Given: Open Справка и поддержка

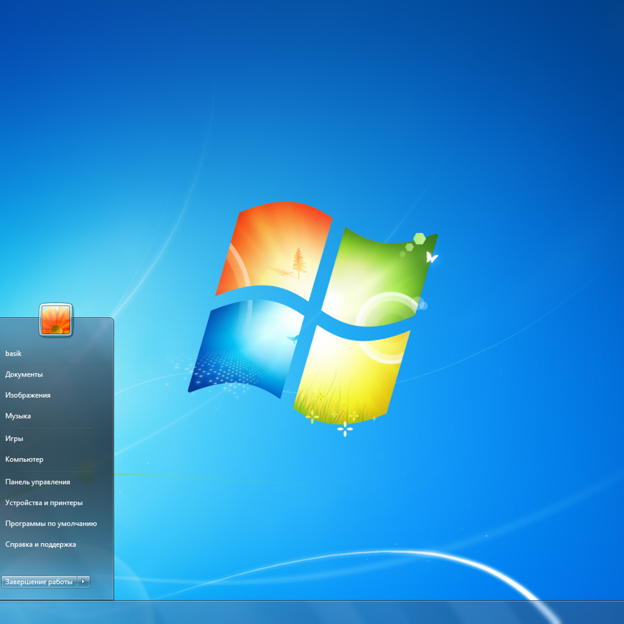Looking at the screenshot, I should point(40,545).
